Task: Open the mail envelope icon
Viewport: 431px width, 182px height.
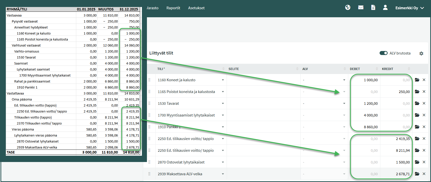Action: coord(361,7)
